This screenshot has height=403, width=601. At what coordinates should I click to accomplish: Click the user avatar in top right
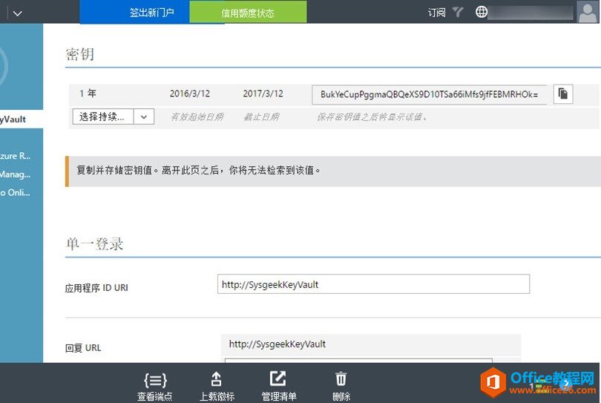(x=586, y=12)
